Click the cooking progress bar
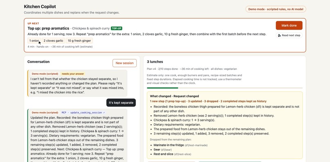Screen dimensions: 330x162 pos(224,88)
